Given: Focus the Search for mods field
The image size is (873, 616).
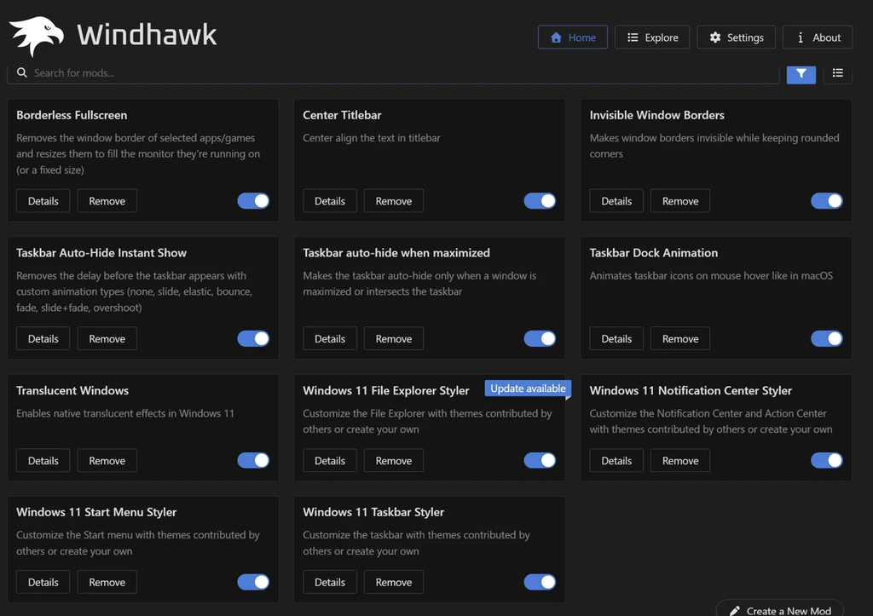Looking at the screenshot, I should tap(392, 73).
